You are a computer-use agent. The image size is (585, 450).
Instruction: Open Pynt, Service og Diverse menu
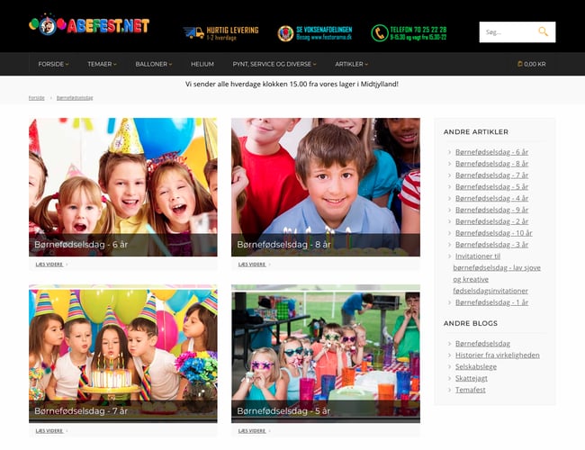(x=274, y=64)
